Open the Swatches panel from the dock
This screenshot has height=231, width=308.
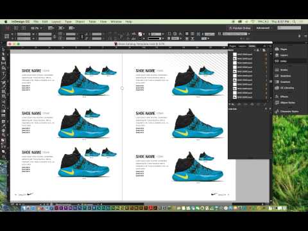282,76
